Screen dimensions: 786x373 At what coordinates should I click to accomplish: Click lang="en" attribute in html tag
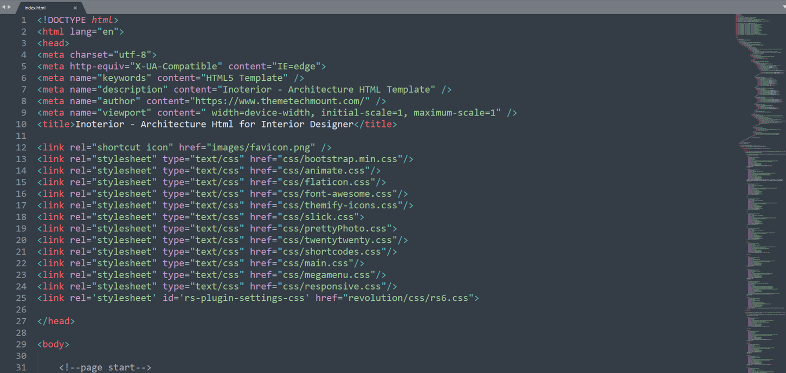(94, 31)
